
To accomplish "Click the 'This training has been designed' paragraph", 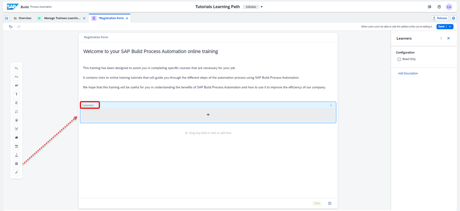I will (159, 68).
